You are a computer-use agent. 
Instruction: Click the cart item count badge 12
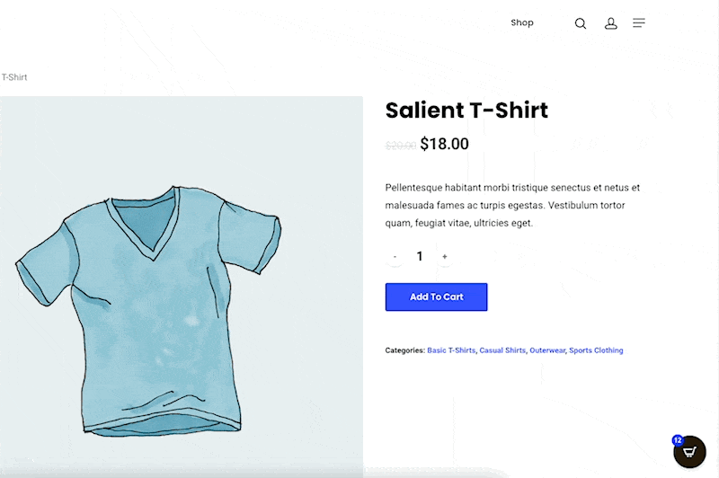[x=678, y=440]
